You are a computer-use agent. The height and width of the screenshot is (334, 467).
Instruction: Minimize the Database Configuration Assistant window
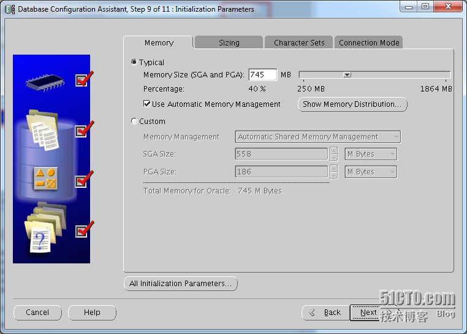[x=409, y=6]
